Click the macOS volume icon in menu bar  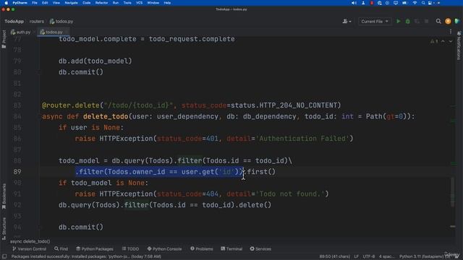click(x=354, y=3)
